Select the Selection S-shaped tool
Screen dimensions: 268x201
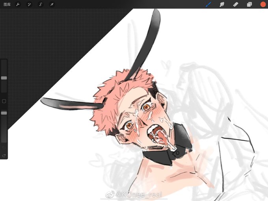[x=41, y=4]
